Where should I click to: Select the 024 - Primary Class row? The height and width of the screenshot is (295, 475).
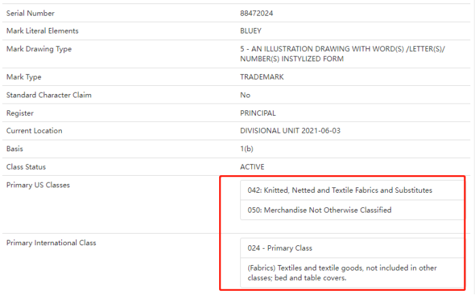[352, 248]
